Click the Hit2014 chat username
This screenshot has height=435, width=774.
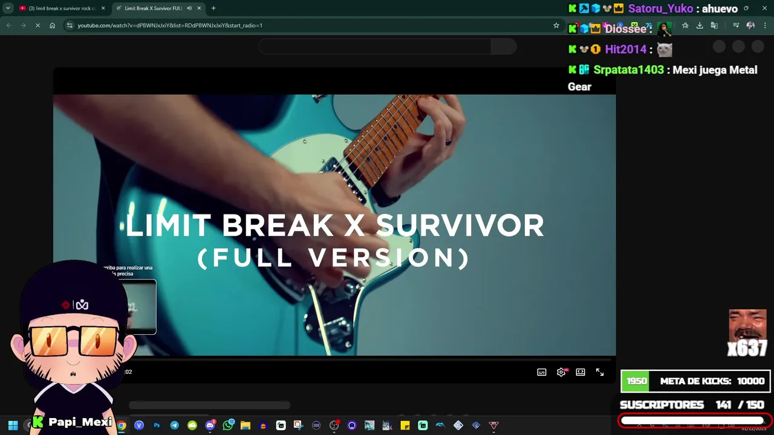[x=626, y=50]
